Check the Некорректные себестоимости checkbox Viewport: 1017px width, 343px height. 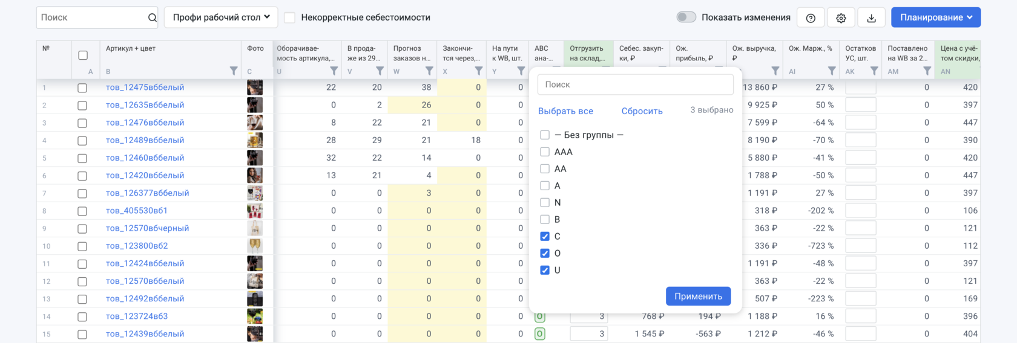click(x=290, y=18)
